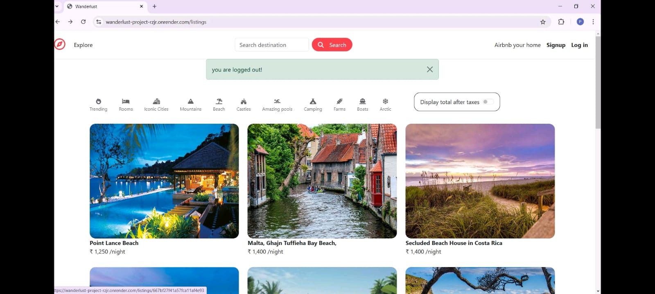Click the page vertical scrollbar thumb

click(x=598, y=82)
